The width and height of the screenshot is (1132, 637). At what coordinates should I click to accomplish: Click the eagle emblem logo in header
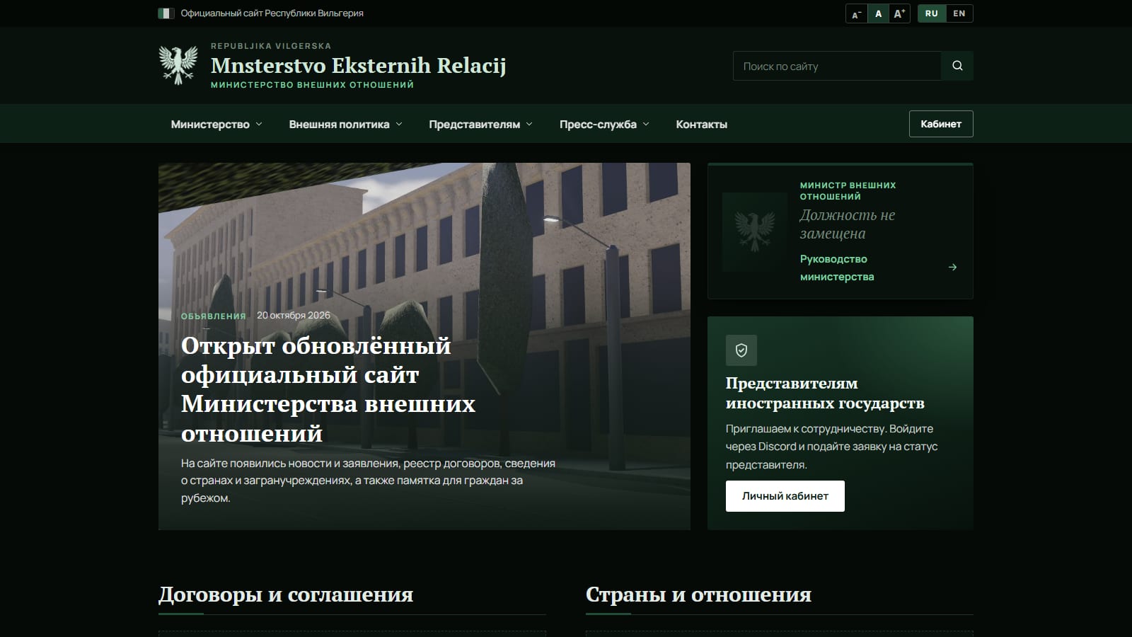click(x=178, y=65)
